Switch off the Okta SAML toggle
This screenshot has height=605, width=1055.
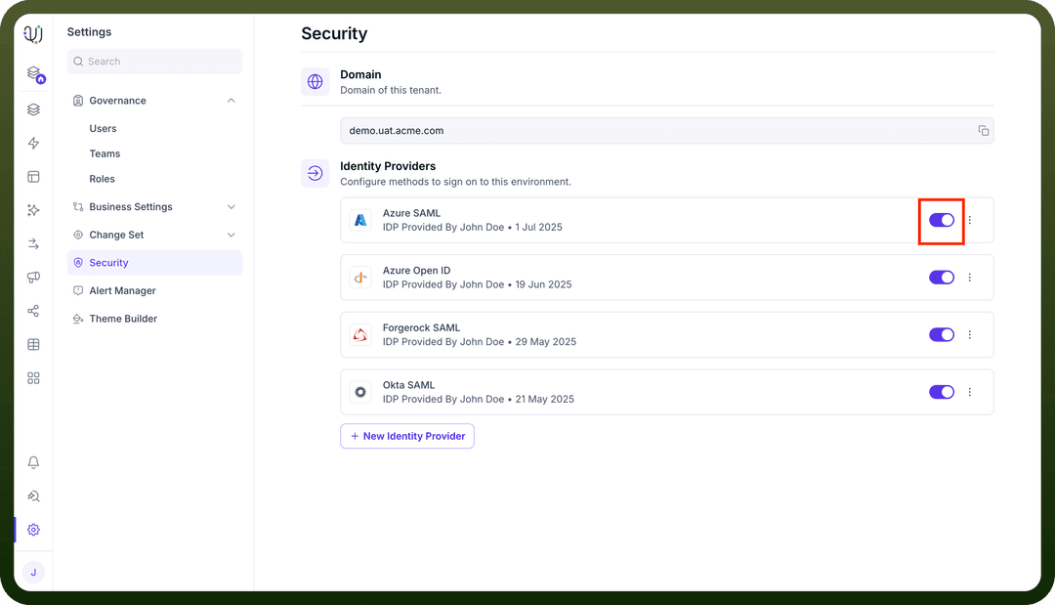tap(942, 392)
